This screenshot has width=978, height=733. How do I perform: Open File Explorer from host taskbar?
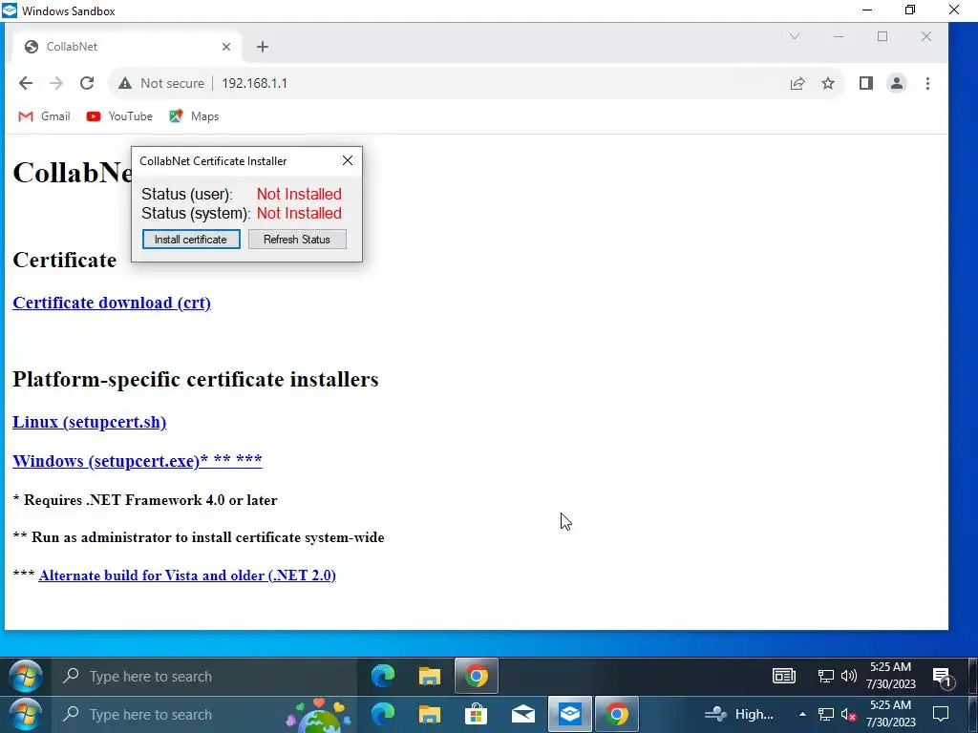429,714
